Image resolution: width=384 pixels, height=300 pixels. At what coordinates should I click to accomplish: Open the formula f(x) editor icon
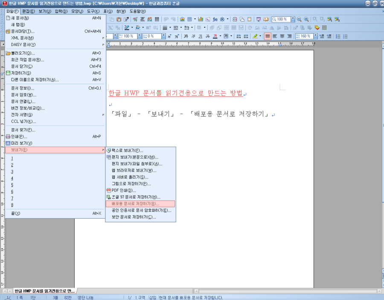[215, 19]
